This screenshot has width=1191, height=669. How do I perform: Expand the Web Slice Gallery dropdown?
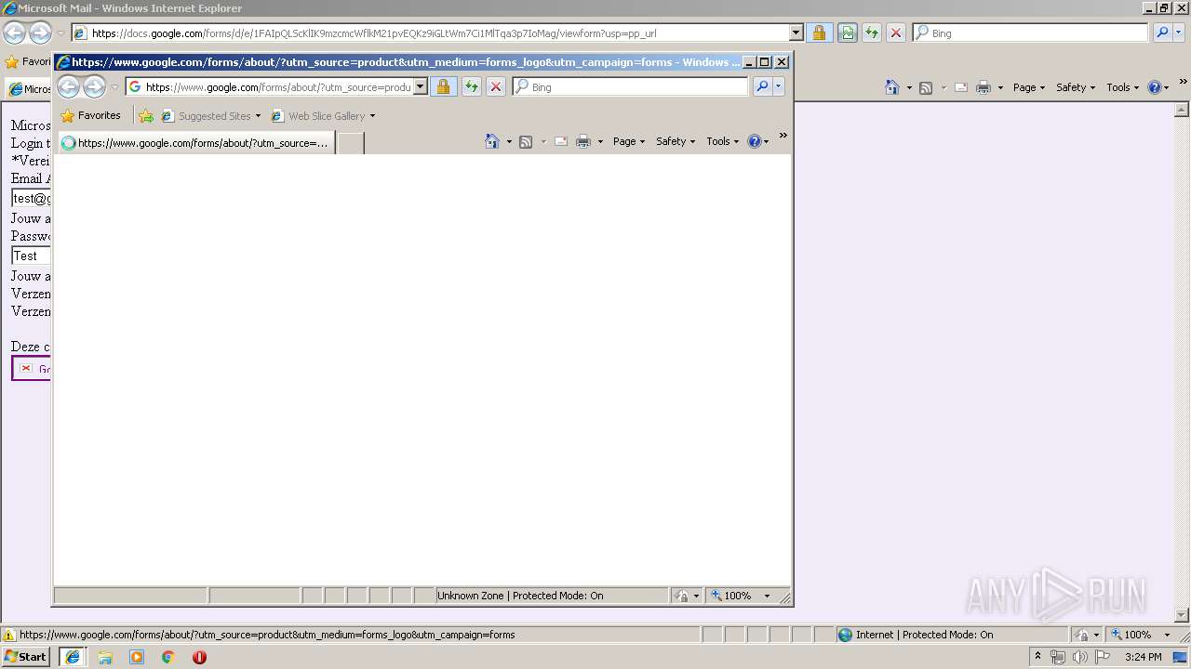372,116
